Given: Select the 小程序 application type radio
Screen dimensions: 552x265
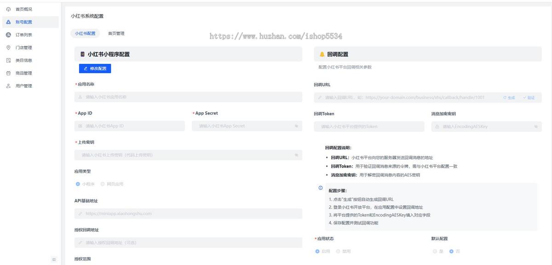Looking at the screenshot, I should [x=85, y=184].
